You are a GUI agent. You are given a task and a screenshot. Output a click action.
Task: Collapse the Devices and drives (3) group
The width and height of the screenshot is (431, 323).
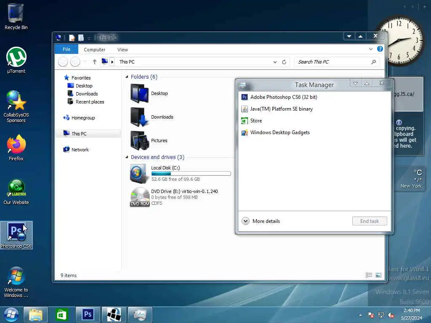tap(127, 157)
